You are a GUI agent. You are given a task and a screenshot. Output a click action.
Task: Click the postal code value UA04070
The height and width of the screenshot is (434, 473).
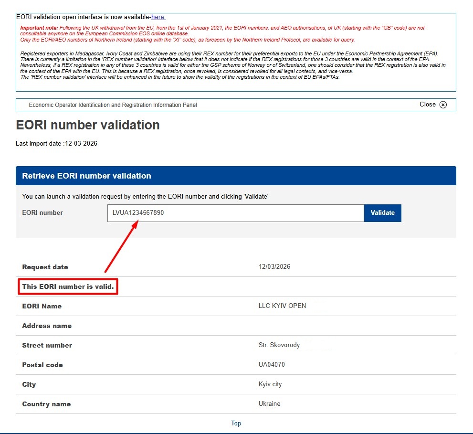pos(272,365)
